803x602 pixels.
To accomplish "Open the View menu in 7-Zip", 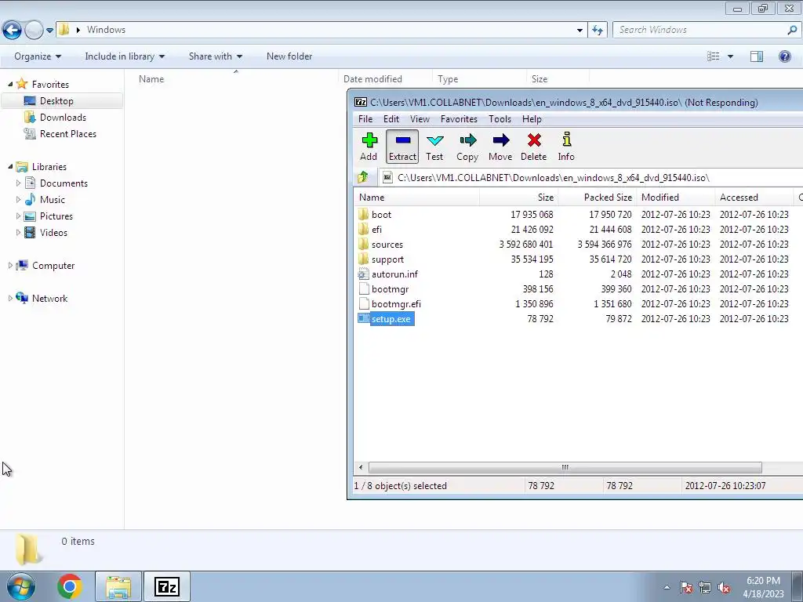I will (420, 119).
